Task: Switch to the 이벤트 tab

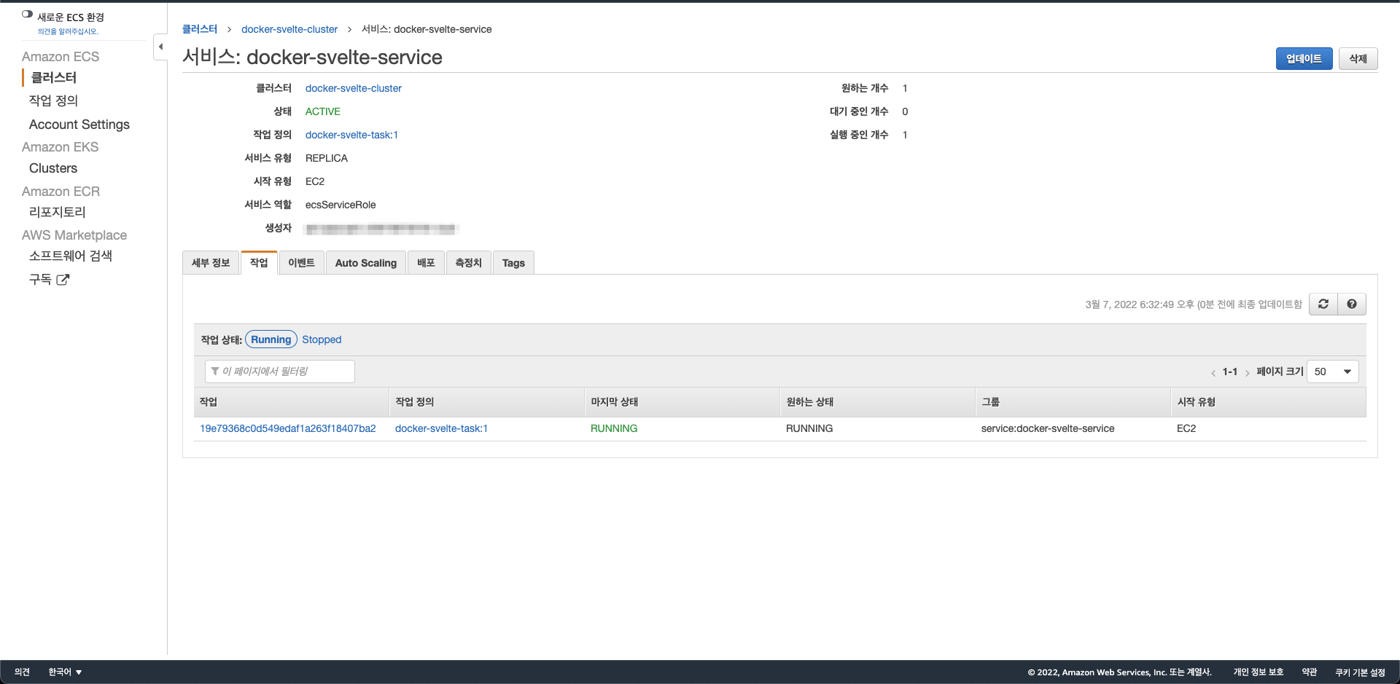Action: point(301,263)
